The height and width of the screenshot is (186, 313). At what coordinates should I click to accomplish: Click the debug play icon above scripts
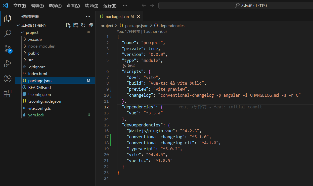click(124, 66)
